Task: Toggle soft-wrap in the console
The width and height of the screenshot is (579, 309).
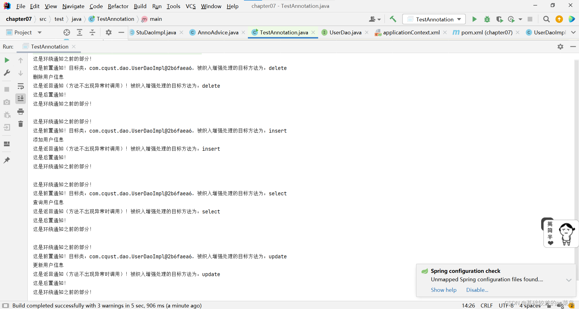Action: click(x=21, y=86)
